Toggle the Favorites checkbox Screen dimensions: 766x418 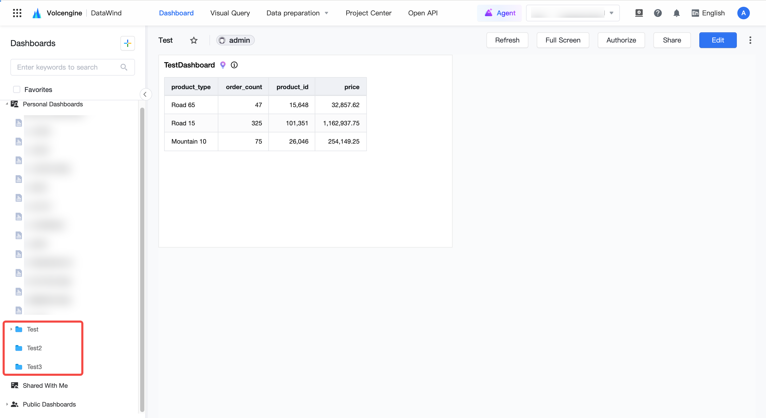pos(17,90)
